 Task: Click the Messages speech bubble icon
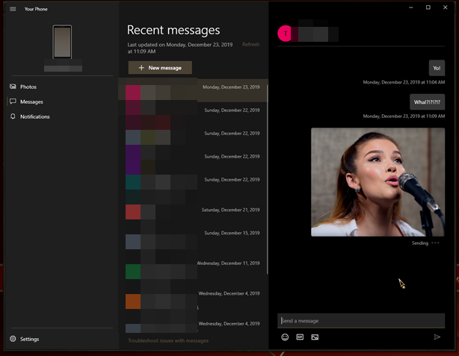(x=13, y=102)
